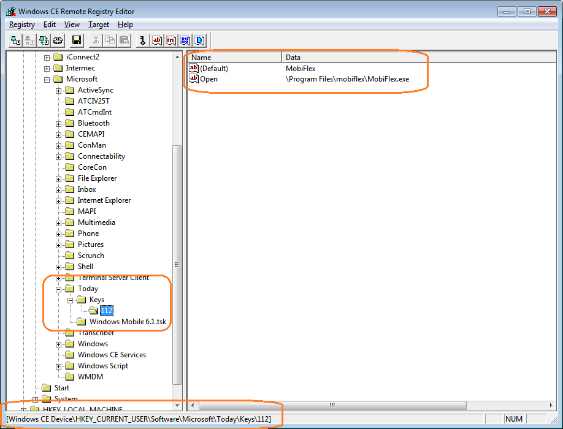Click the tree pane scroll down arrow

point(177,405)
